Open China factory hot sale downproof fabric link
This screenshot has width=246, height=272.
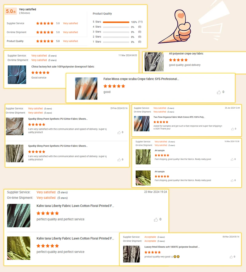[63, 67]
